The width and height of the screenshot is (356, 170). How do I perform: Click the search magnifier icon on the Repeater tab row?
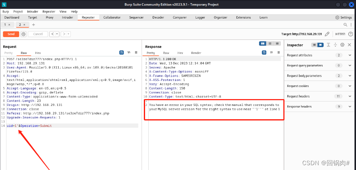click(x=345, y=25)
